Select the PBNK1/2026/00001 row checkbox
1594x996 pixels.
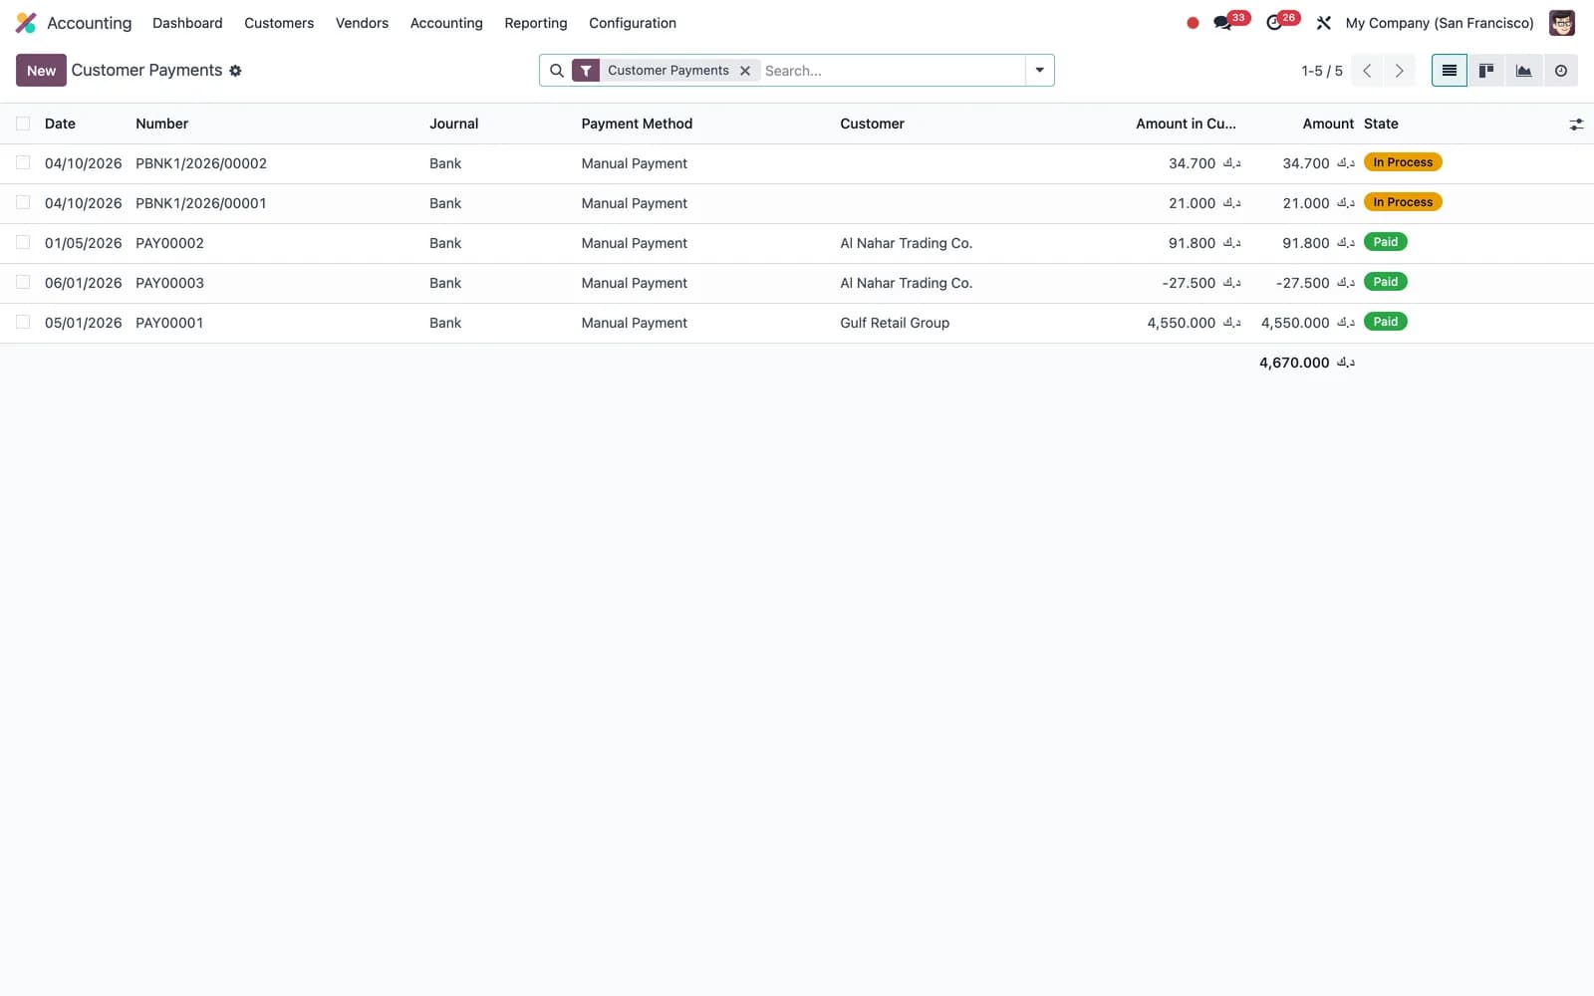pyautogui.click(x=23, y=202)
